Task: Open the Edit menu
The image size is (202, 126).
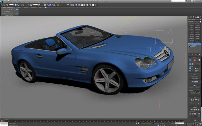Action: click(5, 3)
